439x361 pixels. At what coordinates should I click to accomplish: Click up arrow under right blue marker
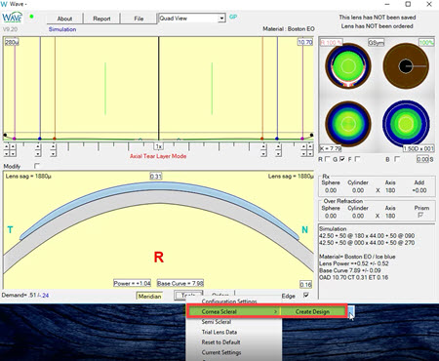tap(278, 146)
